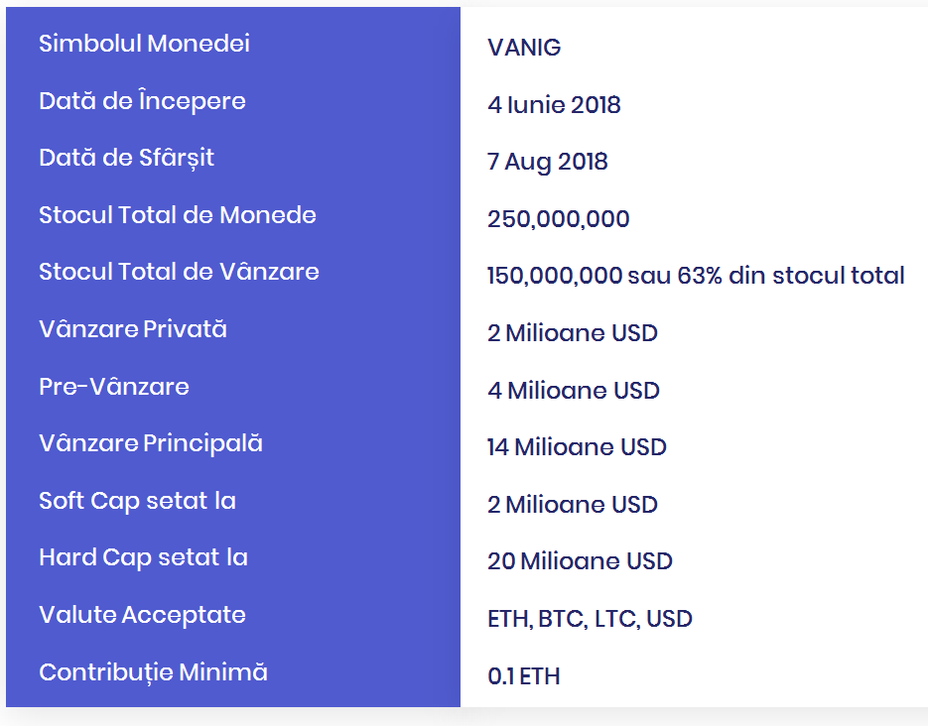Image resolution: width=928 pixels, height=726 pixels.
Task: Select the '14 Milioane USD' value
Action: 577,447
